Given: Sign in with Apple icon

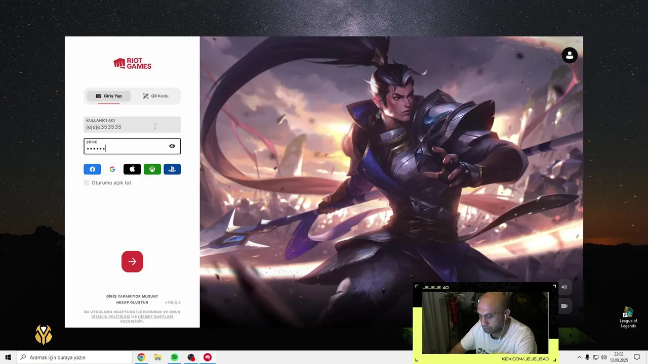Looking at the screenshot, I should pos(132,169).
